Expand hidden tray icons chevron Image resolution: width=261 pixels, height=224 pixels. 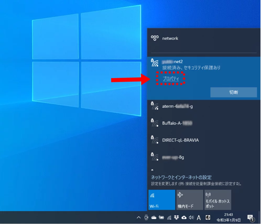coord(139,217)
